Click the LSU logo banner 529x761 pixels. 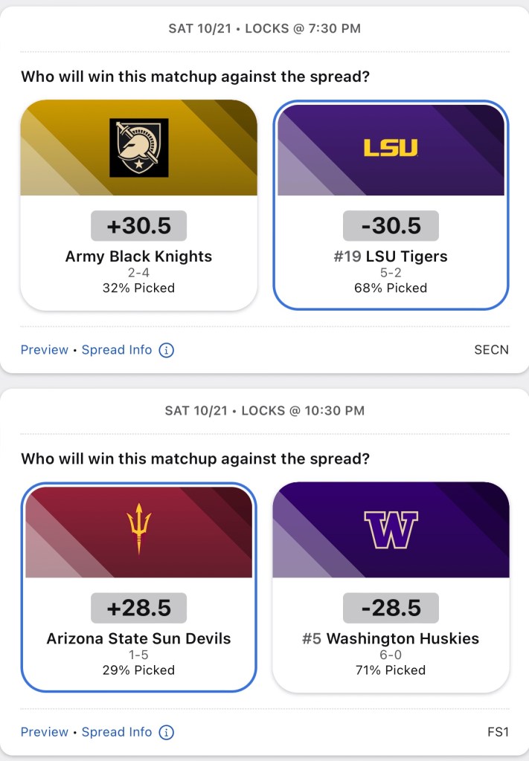391,148
